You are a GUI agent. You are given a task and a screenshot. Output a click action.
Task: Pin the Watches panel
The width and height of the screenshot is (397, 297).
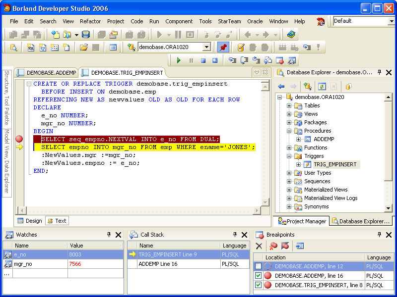click(x=109, y=235)
